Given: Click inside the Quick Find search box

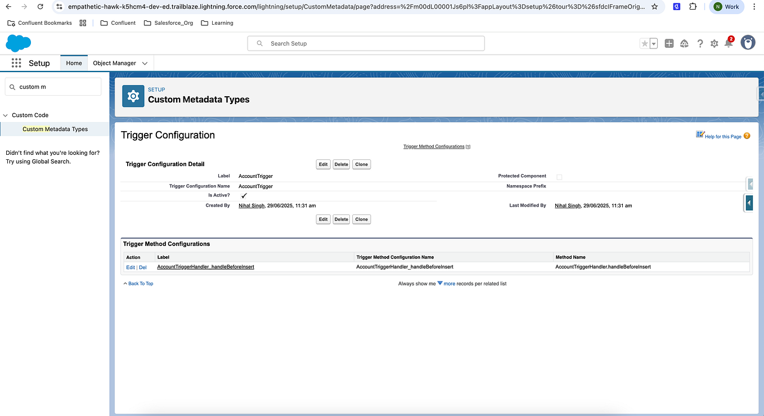Looking at the screenshot, I should (53, 86).
